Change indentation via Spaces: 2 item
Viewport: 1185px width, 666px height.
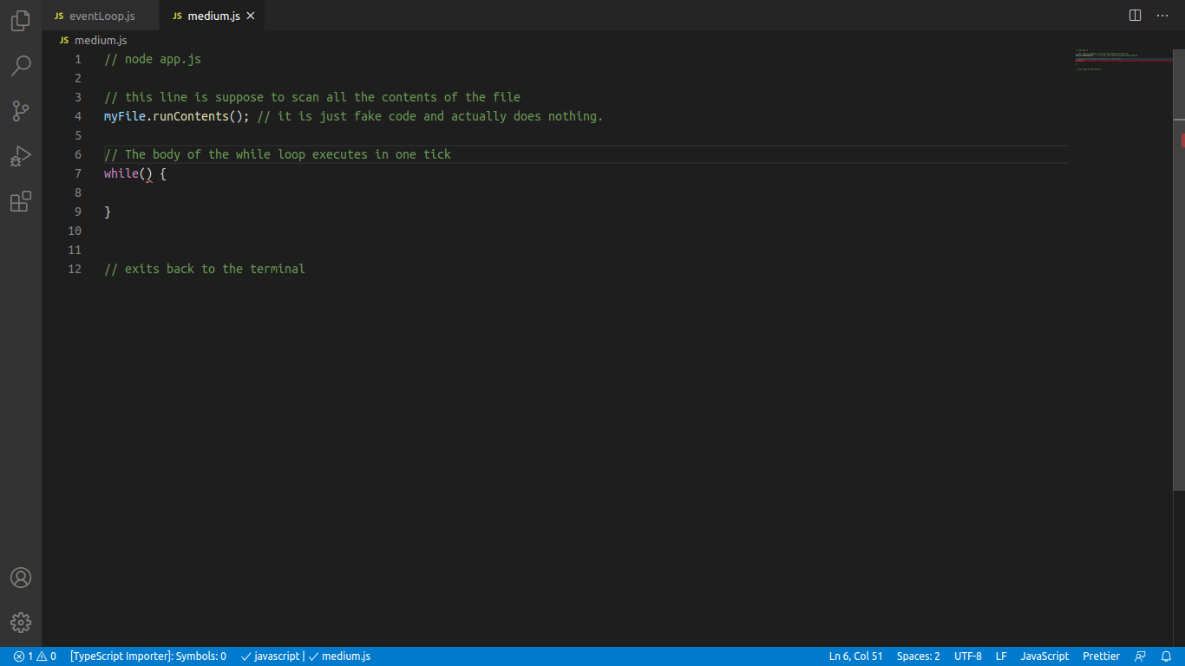point(917,656)
